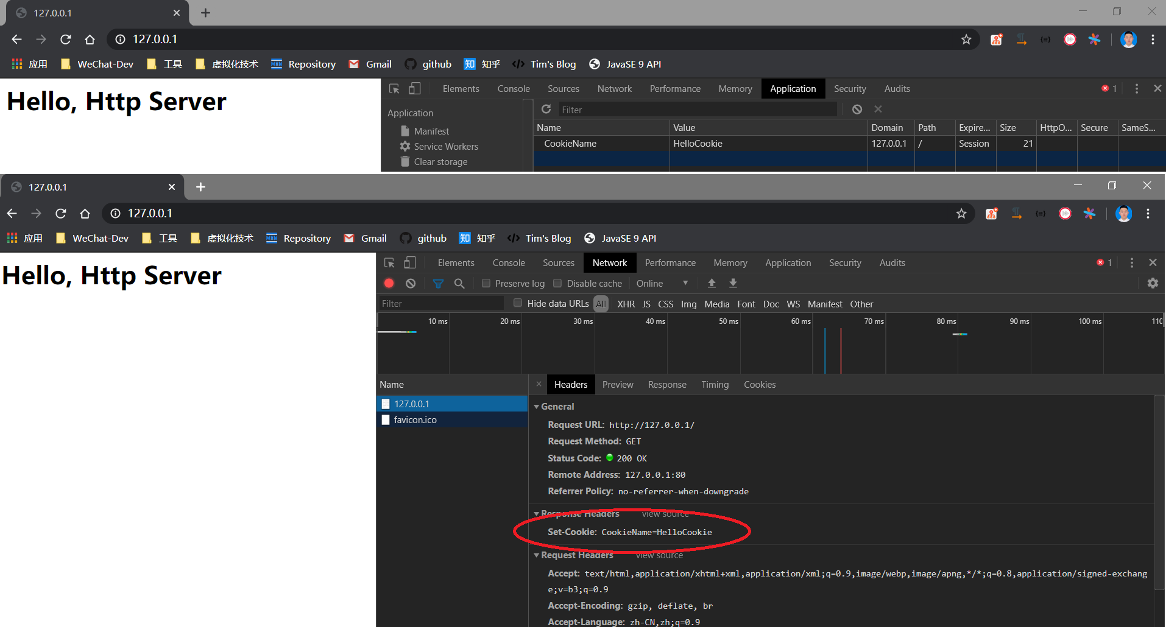Toggle the network filter funnel icon
This screenshot has width=1166, height=627.
point(438,283)
